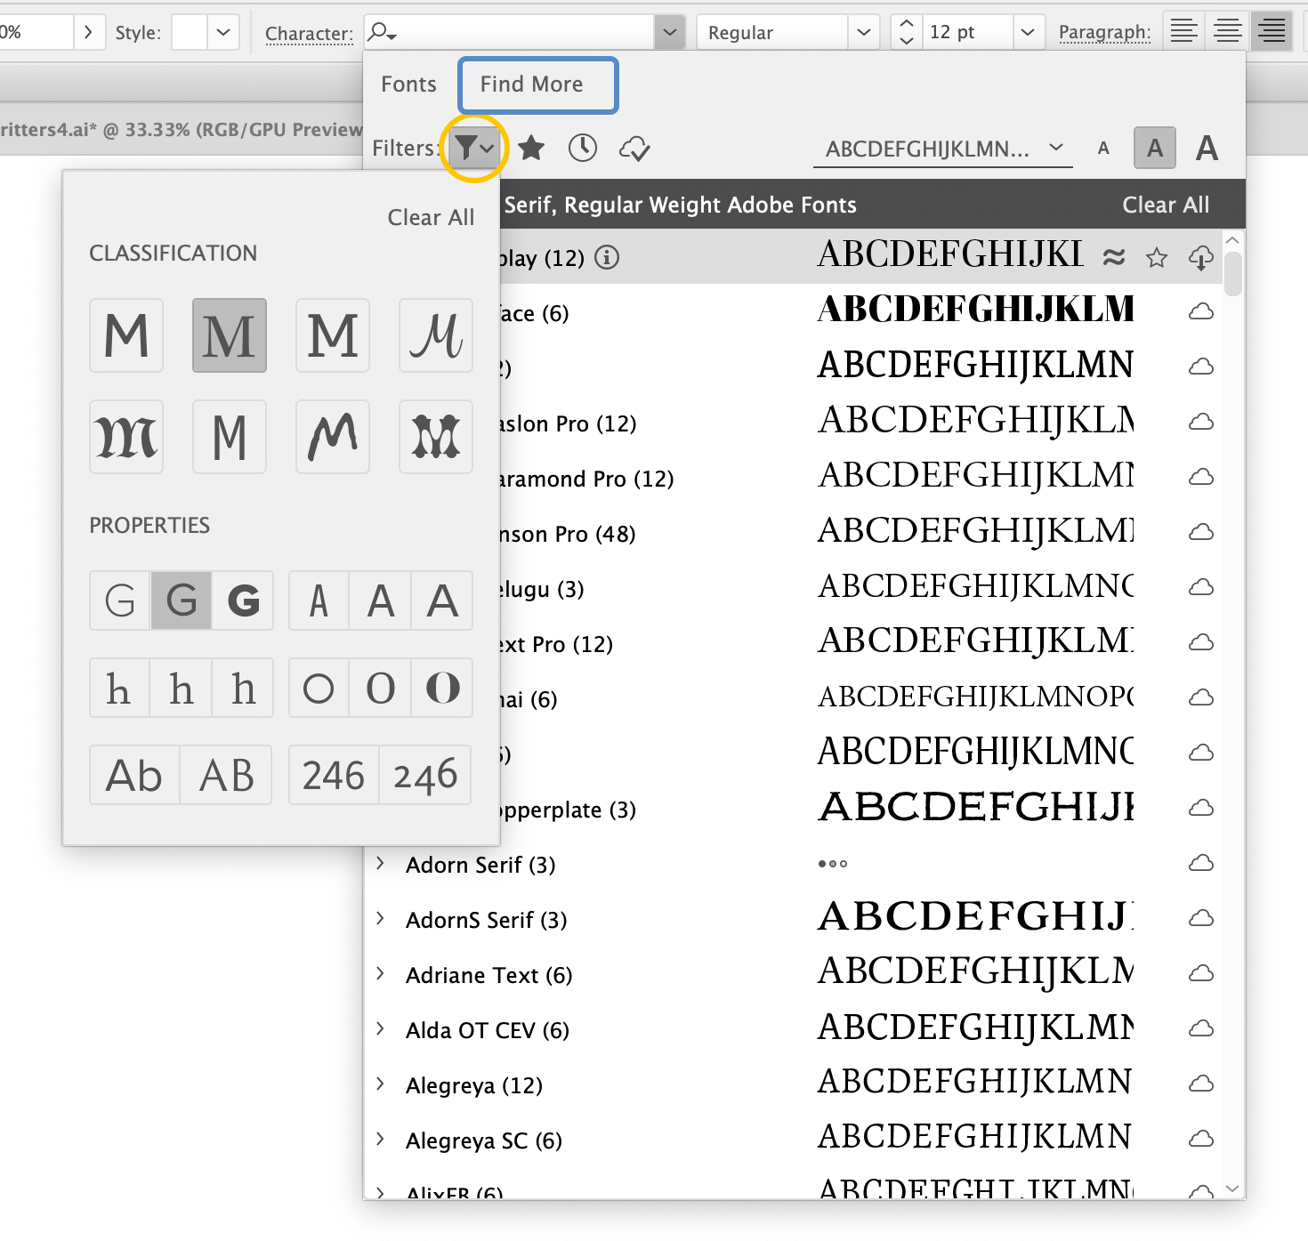Viewport: 1308px width, 1241px height.
Task: Select medium x-height h property
Action: coord(182,688)
